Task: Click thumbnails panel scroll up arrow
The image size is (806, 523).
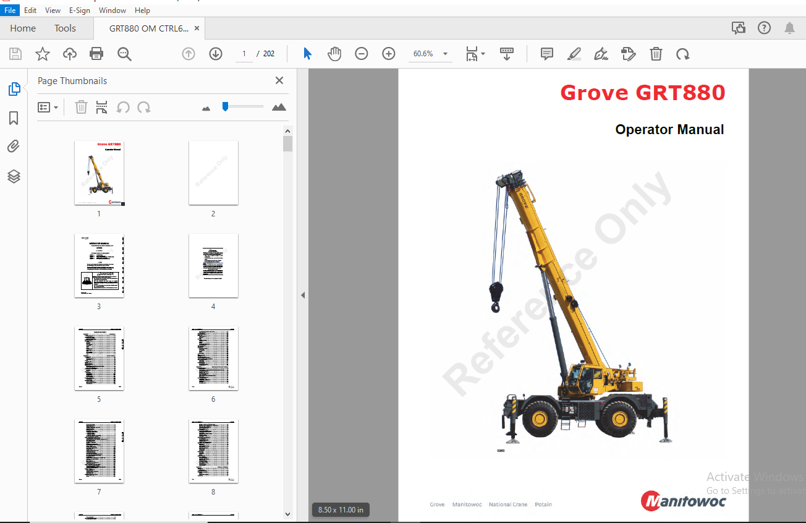Action: tap(287, 131)
